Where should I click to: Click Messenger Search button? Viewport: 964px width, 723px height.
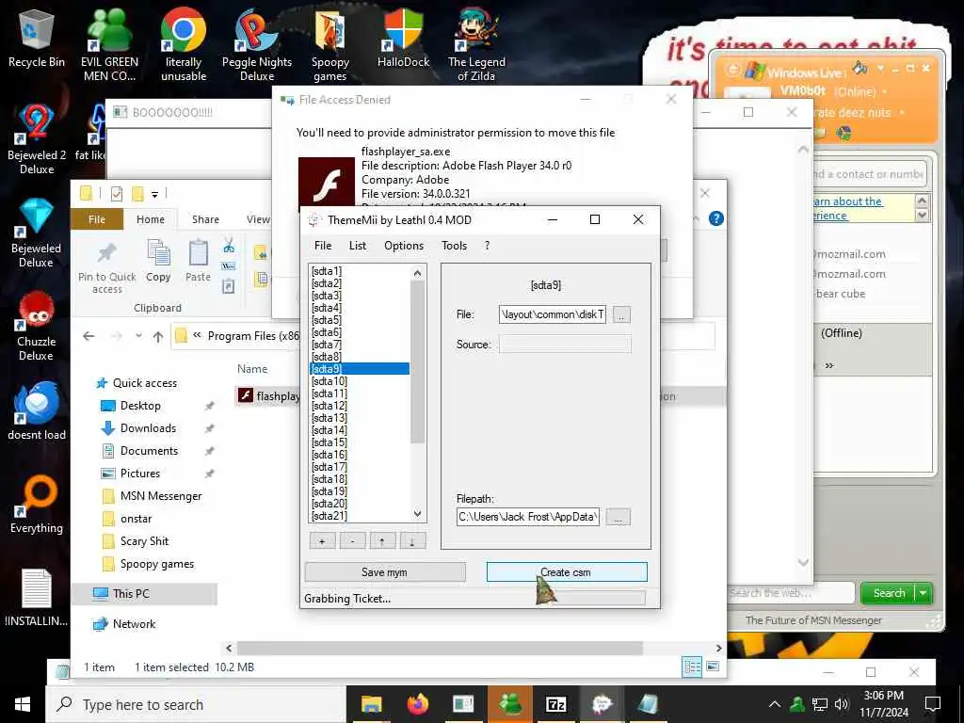pos(889,593)
